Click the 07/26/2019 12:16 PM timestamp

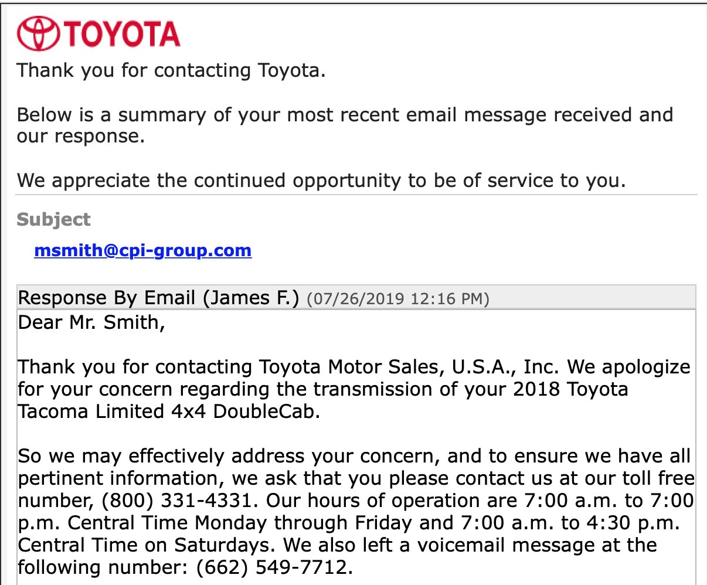coord(397,299)
